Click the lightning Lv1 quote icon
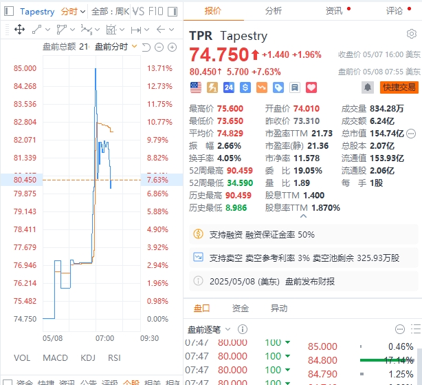Screen dimensions: 422x385 [x=212, y=87]
